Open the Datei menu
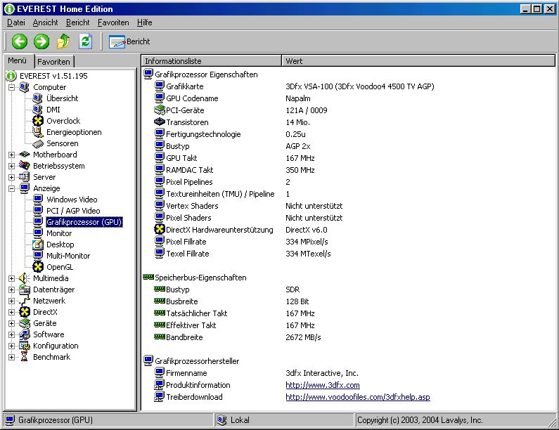This screenshot has width=559, height=430. click(16, 22)
